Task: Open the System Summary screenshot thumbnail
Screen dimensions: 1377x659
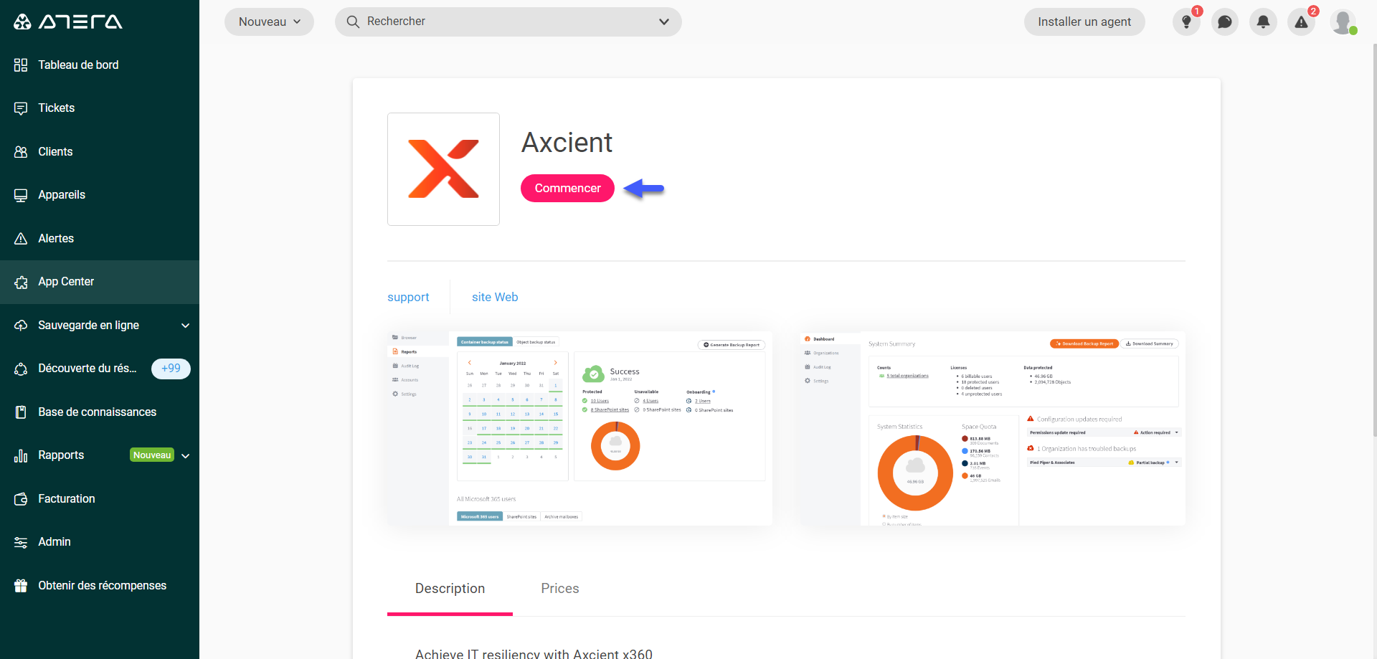Action: 993,428
